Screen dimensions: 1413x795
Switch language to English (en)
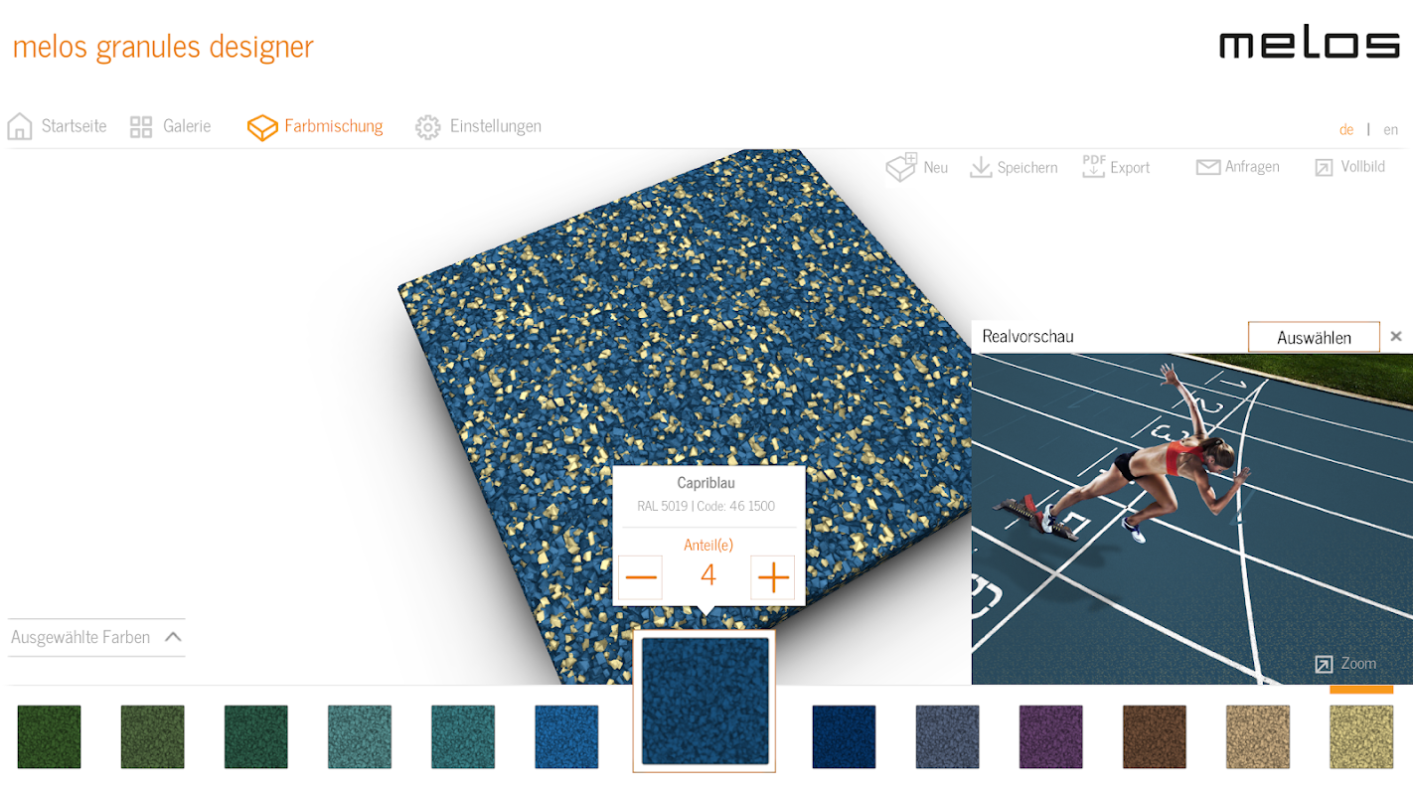click(1390, 129)
